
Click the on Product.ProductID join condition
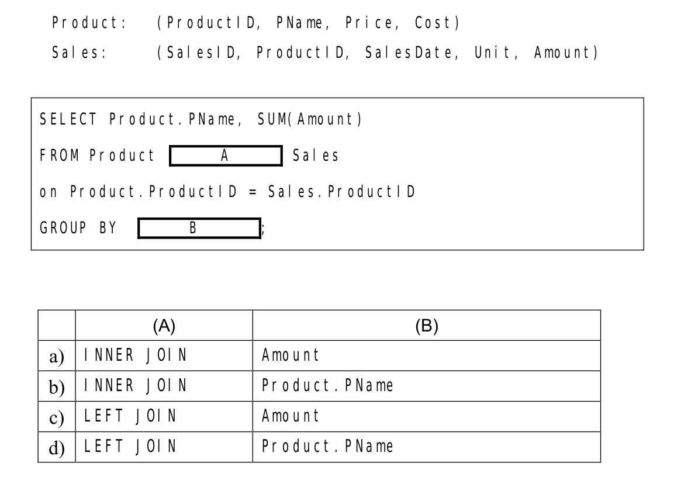[227, 192]
